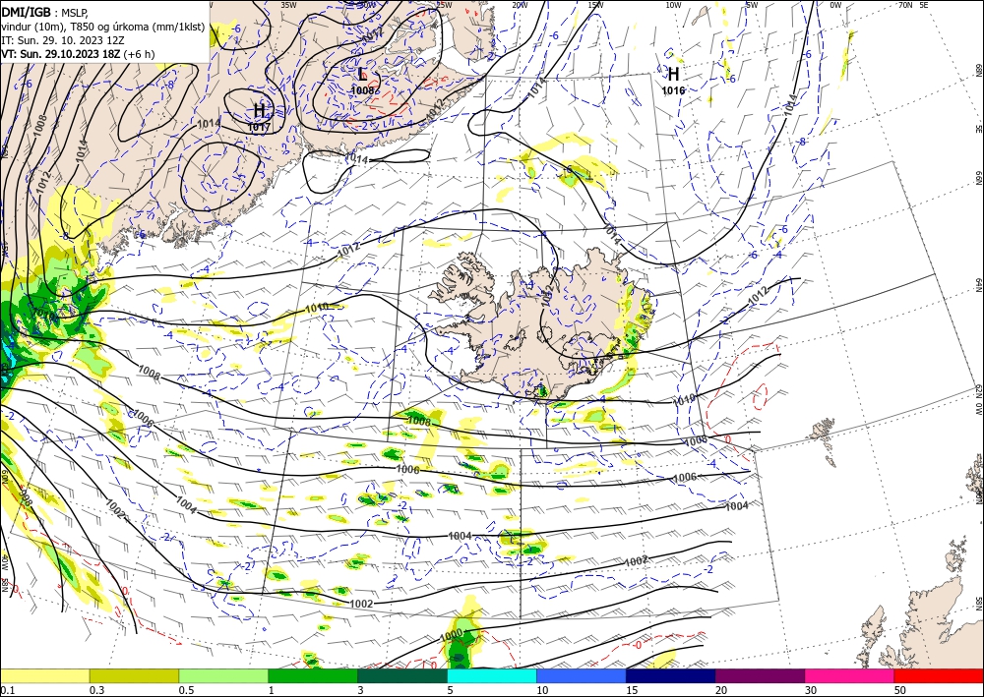Pick the blue 10–15 legend swatch

click(x=582, y=675)
